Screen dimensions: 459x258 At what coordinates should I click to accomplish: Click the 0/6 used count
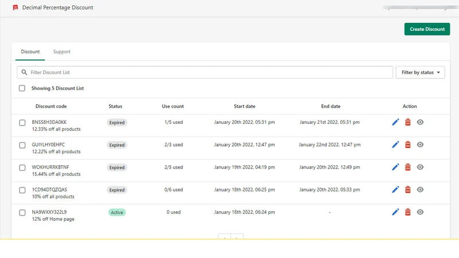point(174,190)
